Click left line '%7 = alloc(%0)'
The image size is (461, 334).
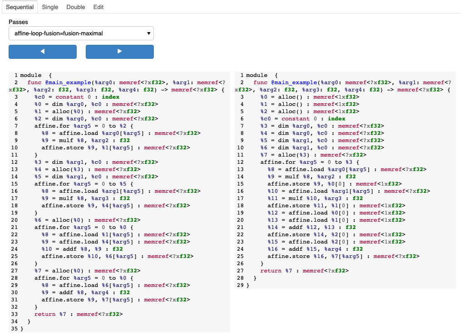(x=87, y=271)
